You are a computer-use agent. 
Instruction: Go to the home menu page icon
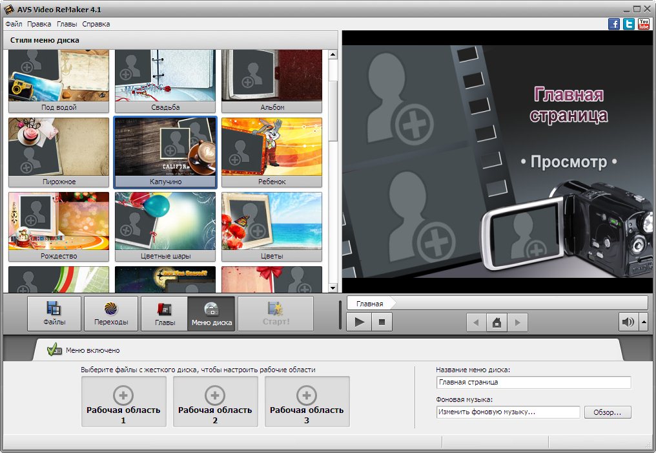(x=497, y=322)
